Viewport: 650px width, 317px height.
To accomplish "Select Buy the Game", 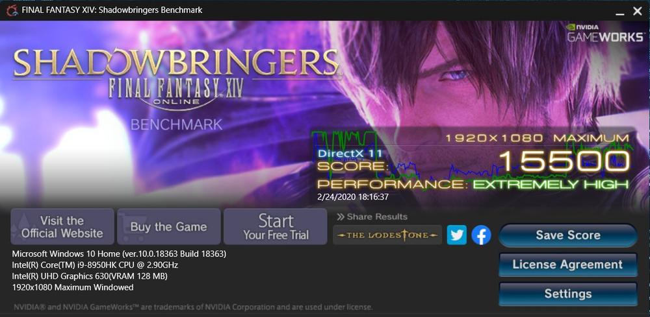I will tap(169, 226).
